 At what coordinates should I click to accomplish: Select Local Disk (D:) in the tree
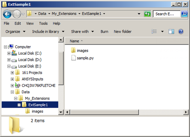tap(30, 60)
